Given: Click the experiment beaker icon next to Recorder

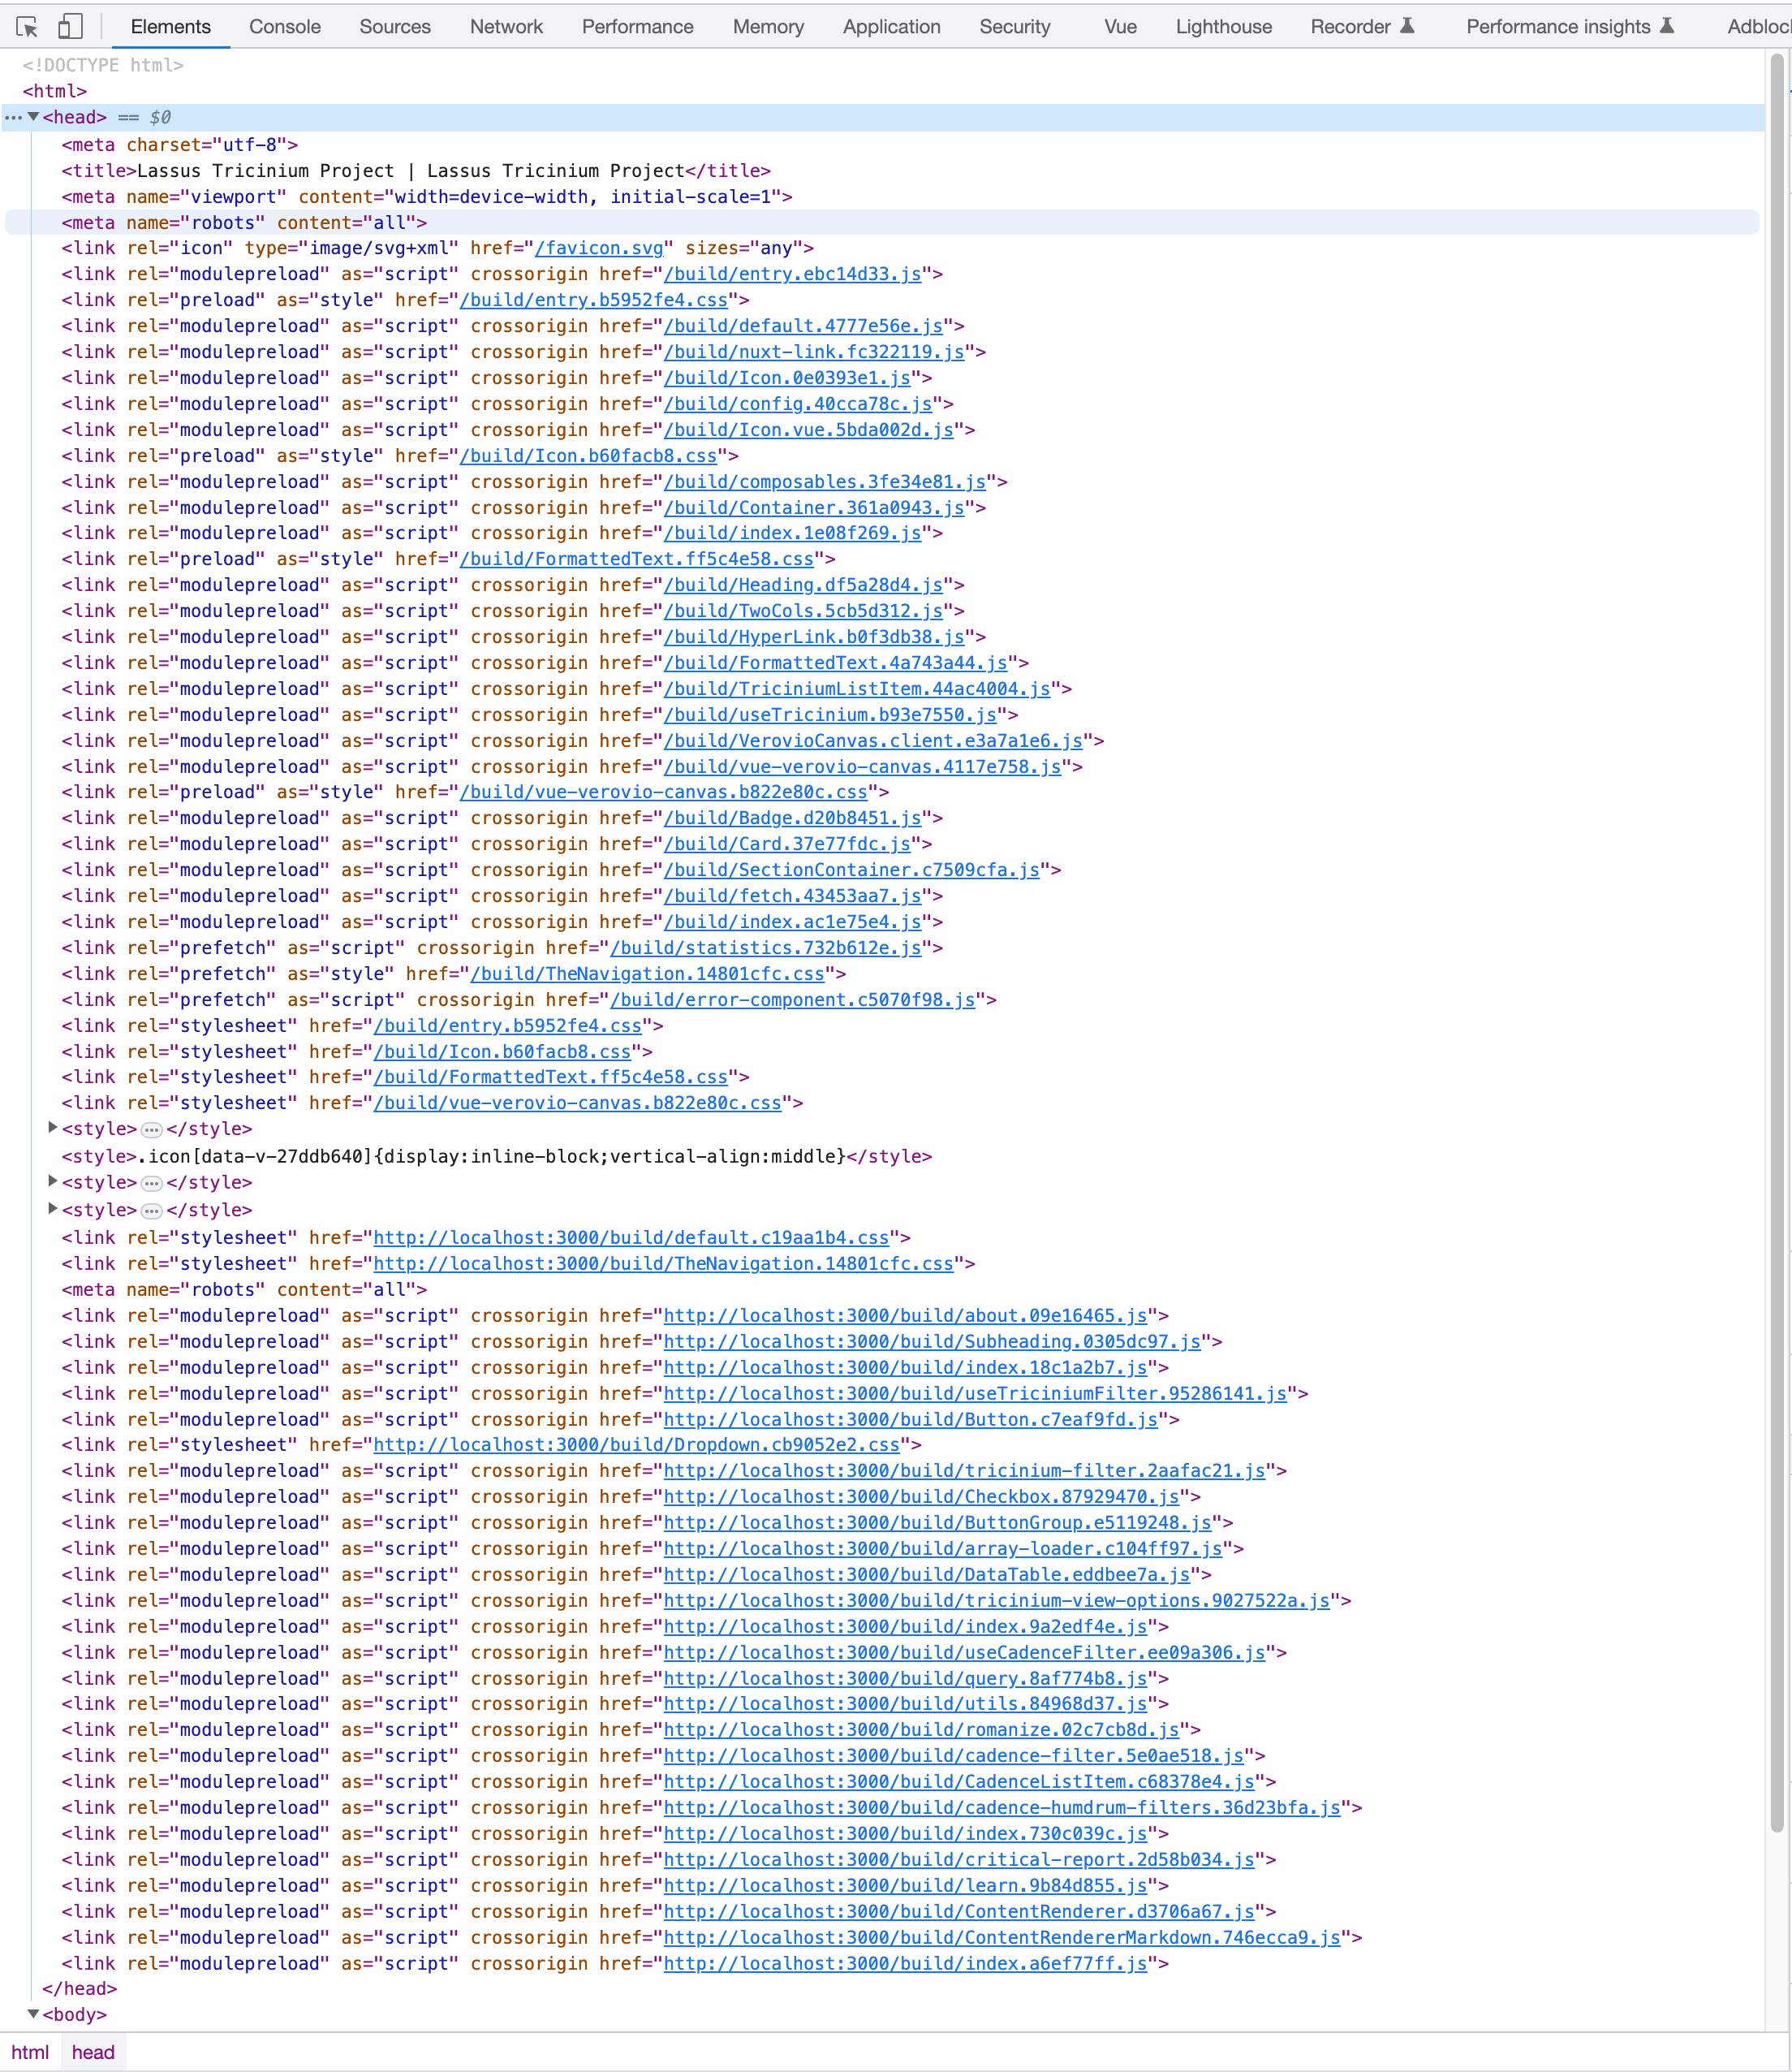Looking at the screenshot, I should coord(1410,25).
